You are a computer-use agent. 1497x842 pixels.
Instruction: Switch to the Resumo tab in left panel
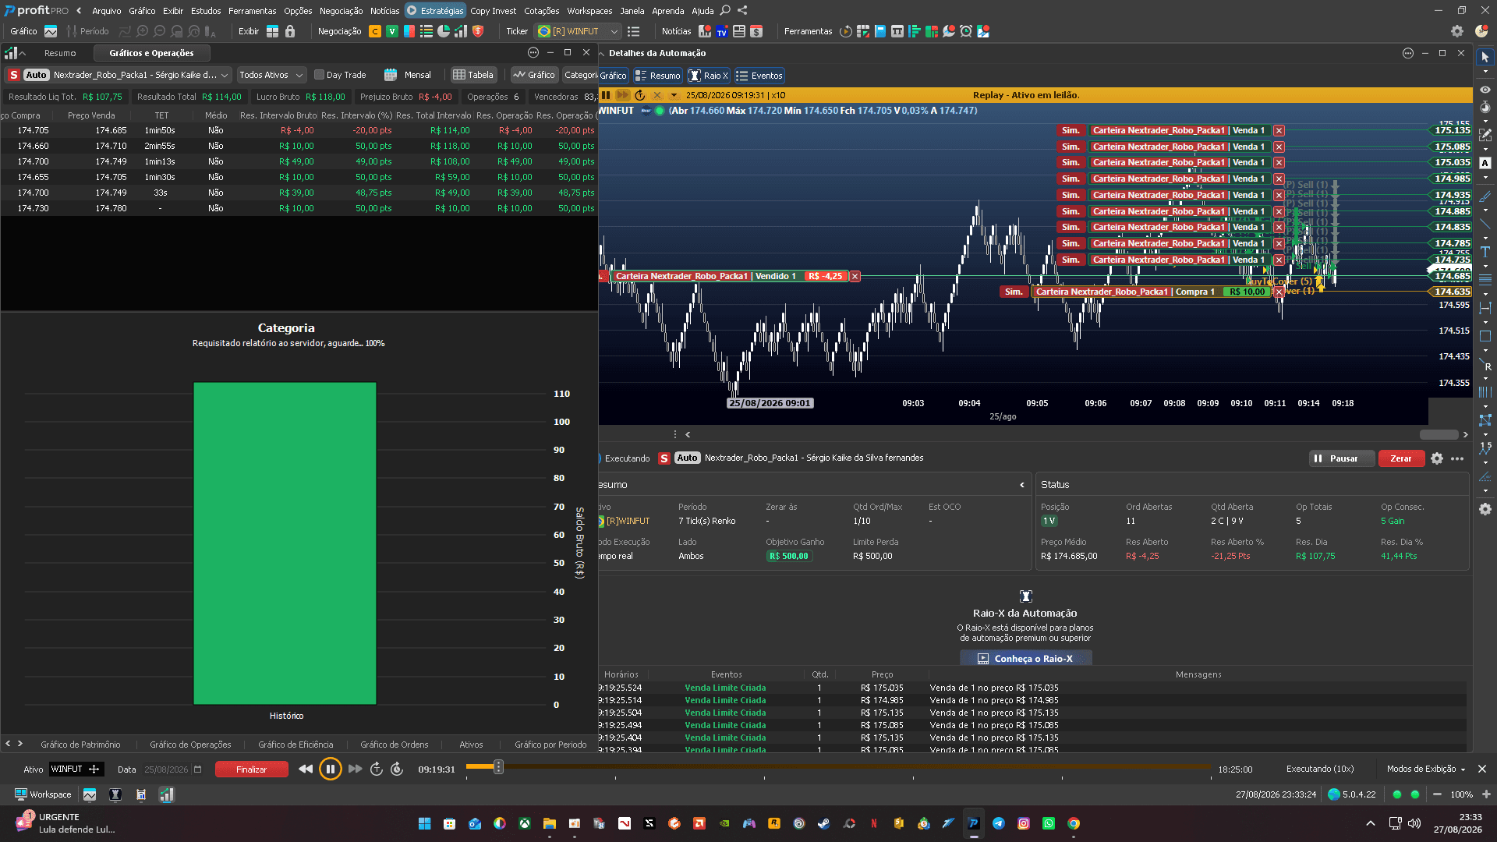(x=60, y=53)
